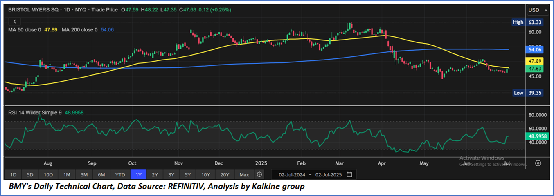Click the RSI 14 Wilder Simple 9 label
554x196 pixels.
(x=35, y=112)
